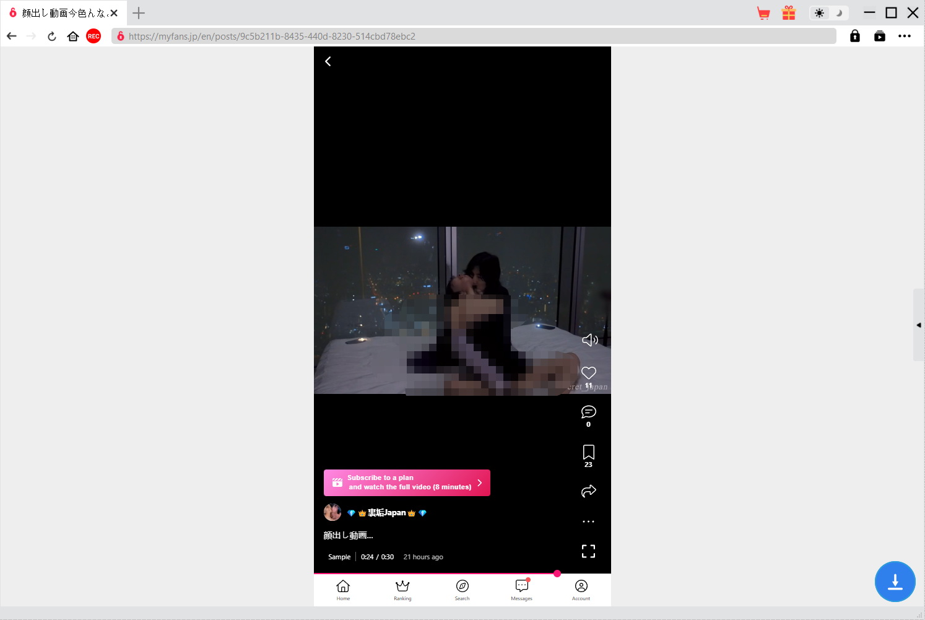Open the browser home page
This screenshot has height=620, width=925.
click(x=73, y=36)
